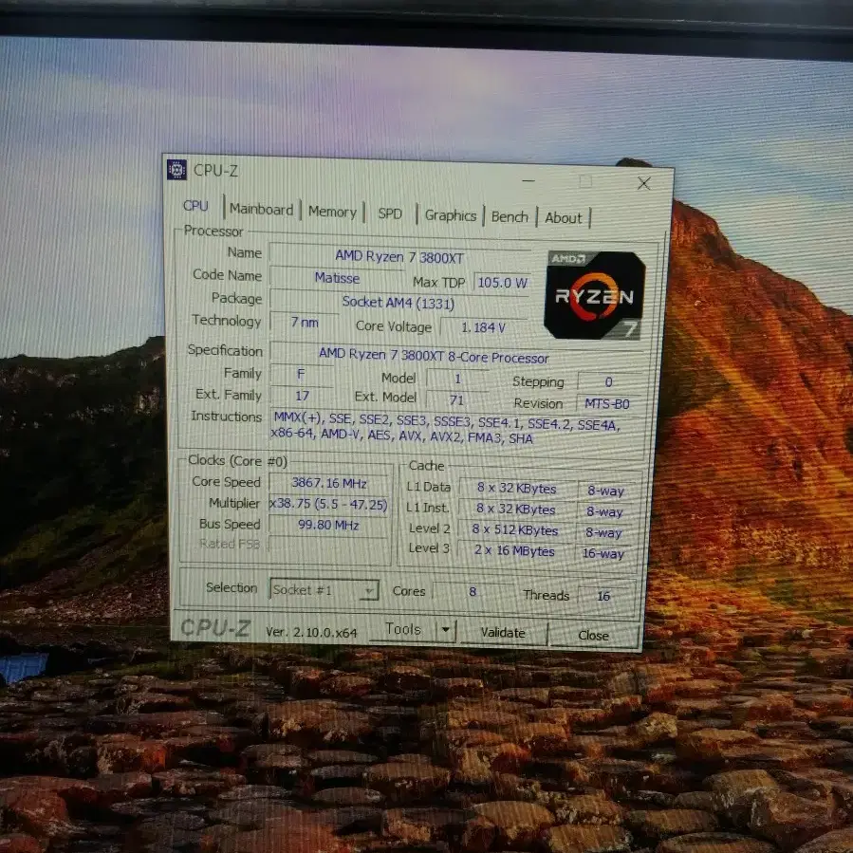
Task: Select the Name field 'AMD Ryzen 7 3800XT'
Action: coord(399,256)
